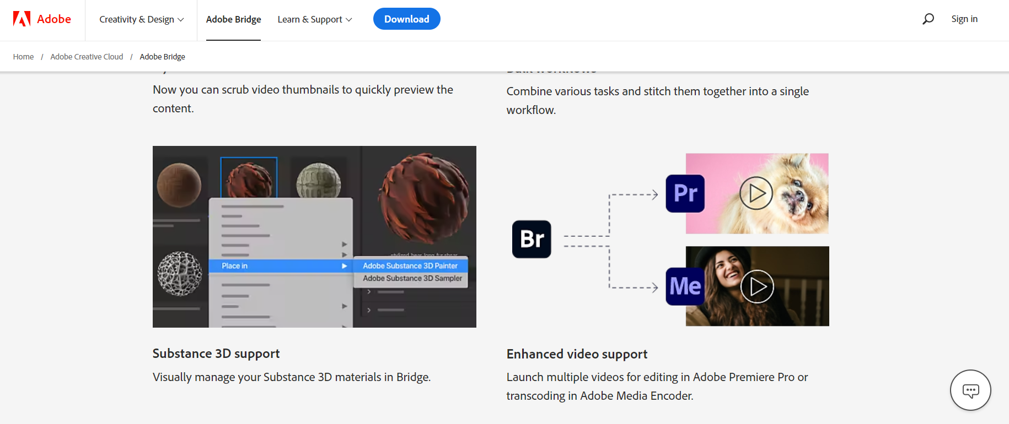
Task: Click the Media Encoder Me icon
Action: tap(685, 286)
